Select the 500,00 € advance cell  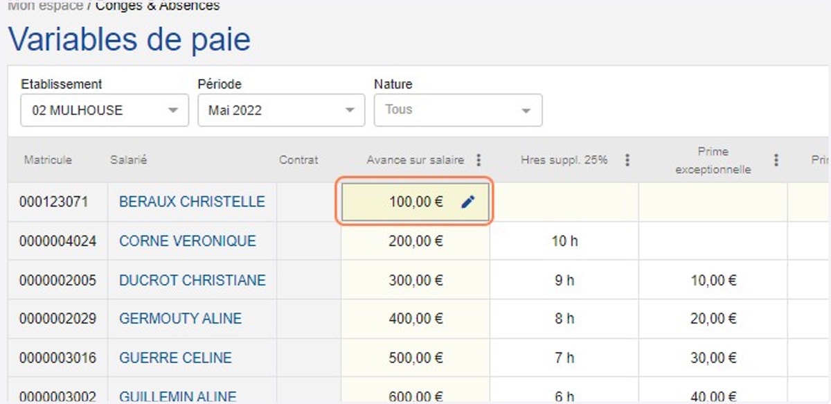click(415, 358)
